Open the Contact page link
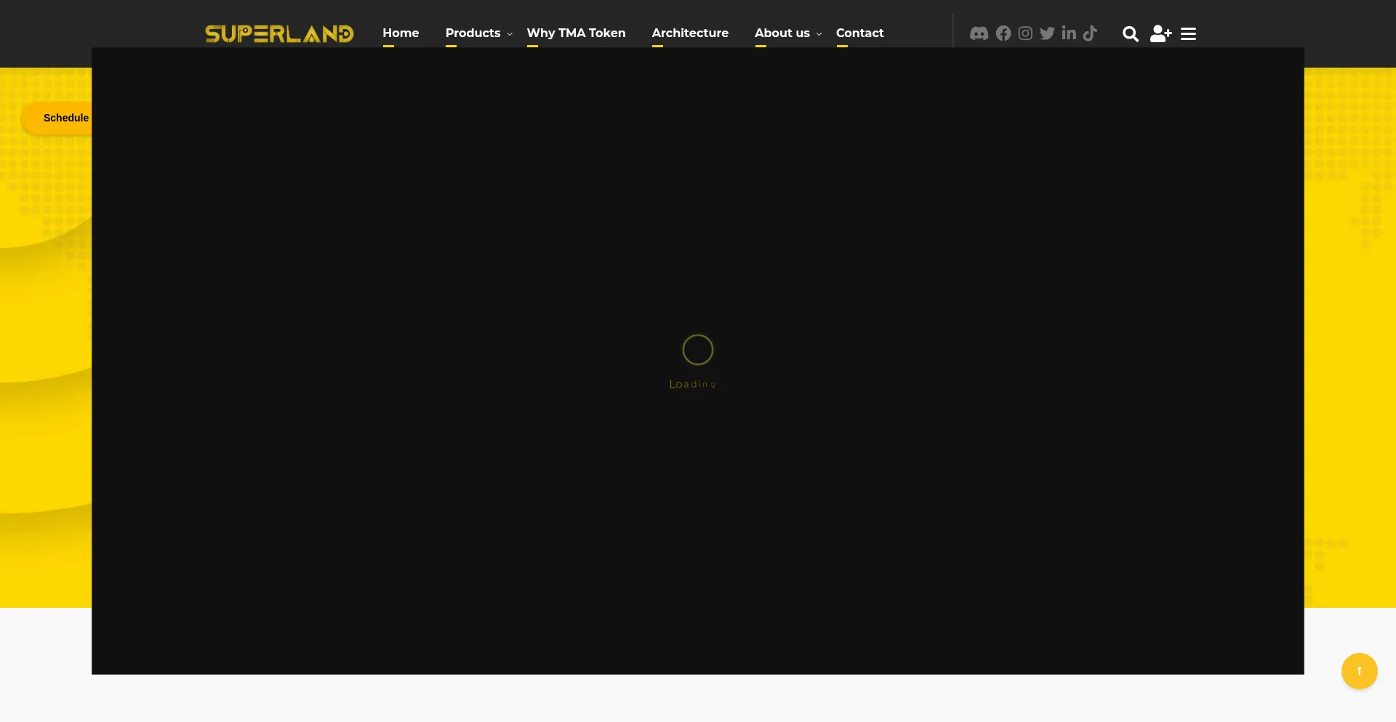The image size is (1396, 722). click(x=859, y=33)
